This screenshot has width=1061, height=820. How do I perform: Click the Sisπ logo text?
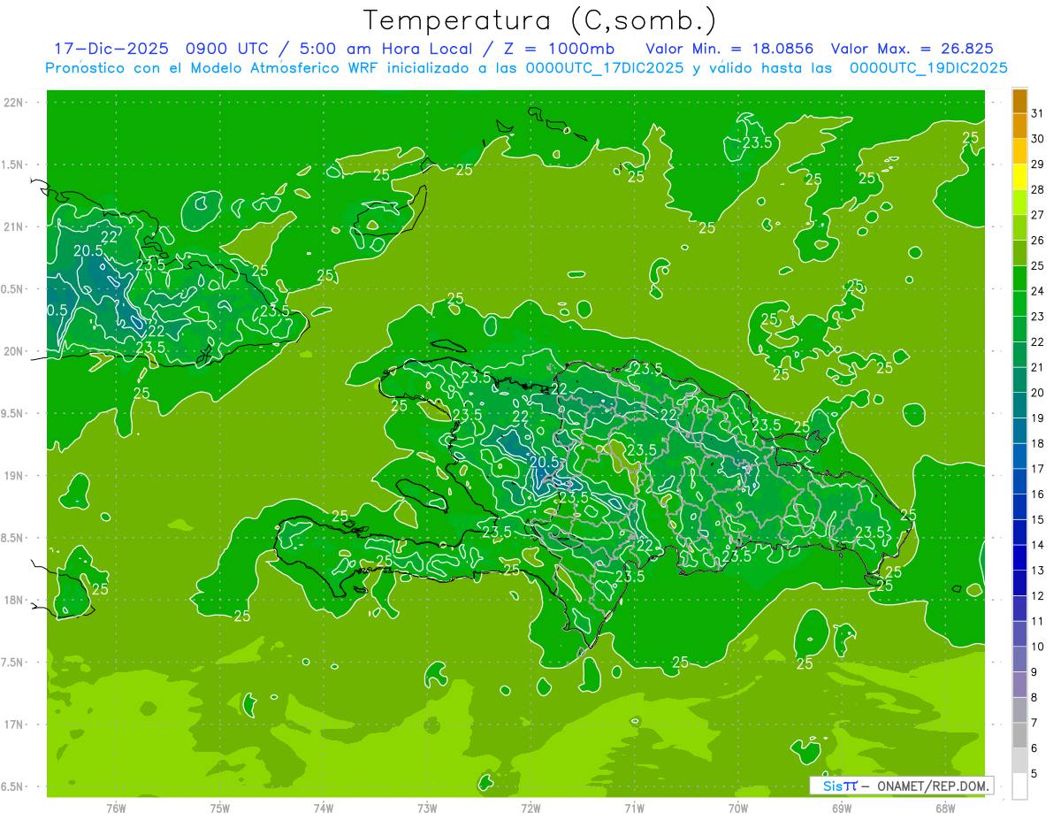pyautogui.click(x=840, y=786)
